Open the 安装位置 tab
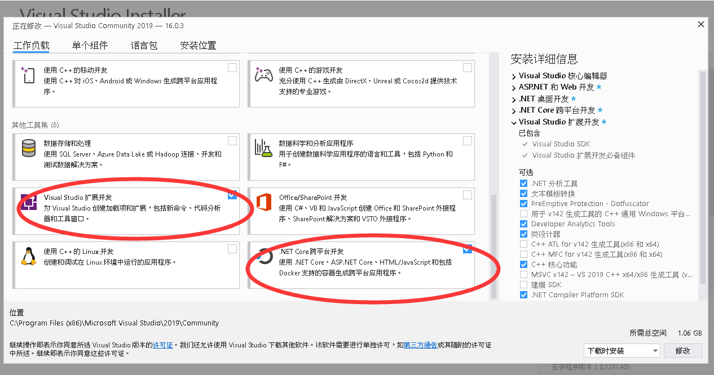The image size is (714, 375). pyautogui.click(x=198, y=46)
